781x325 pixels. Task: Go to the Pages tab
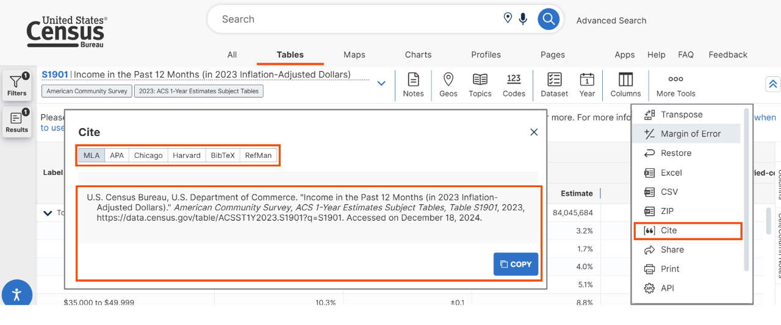click(553, 54)
